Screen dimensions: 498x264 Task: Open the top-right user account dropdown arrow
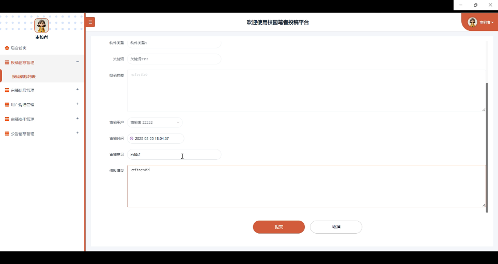(493, 23)
